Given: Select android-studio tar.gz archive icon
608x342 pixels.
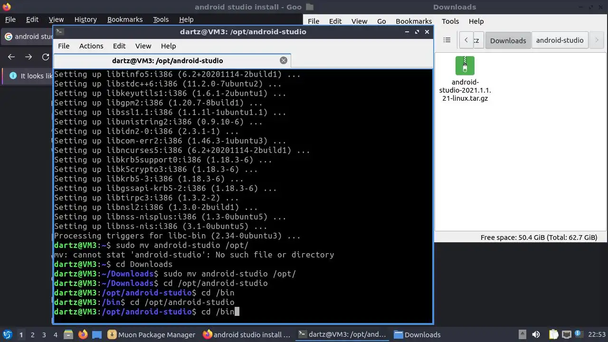Looking at the screenshot, I should [x=465, y=66].
